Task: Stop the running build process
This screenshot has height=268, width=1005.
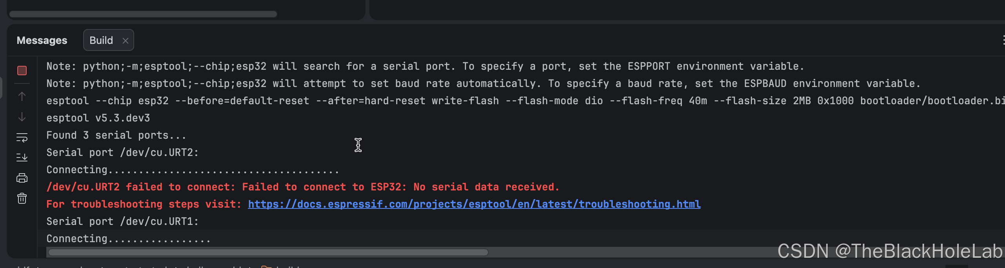Action: 22,71
